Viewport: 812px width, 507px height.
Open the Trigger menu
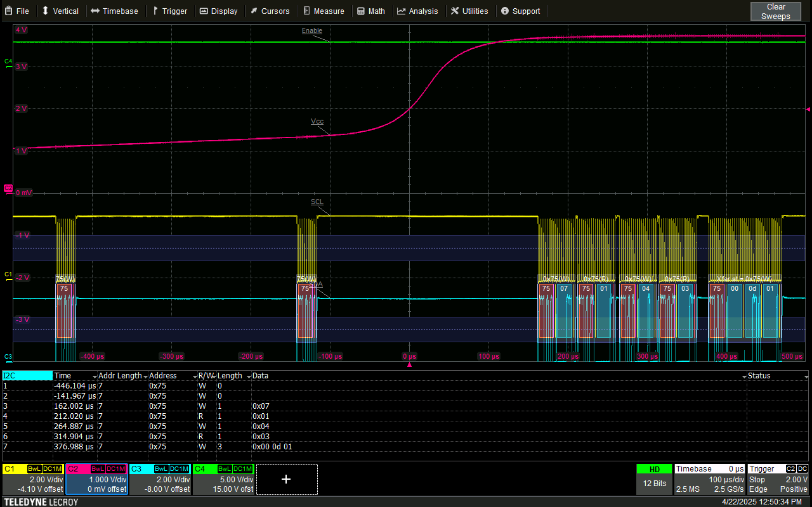click(x=169, y=11)
